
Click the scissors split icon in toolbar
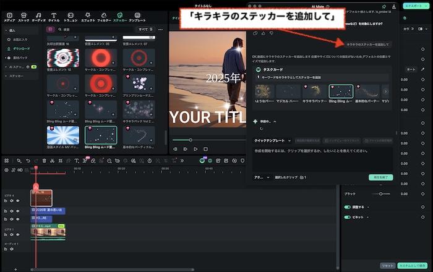point(52,161)
